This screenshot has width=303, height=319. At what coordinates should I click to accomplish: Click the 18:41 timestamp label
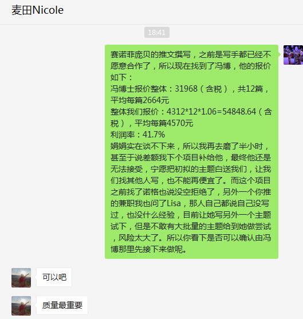(x=157, y=32)
